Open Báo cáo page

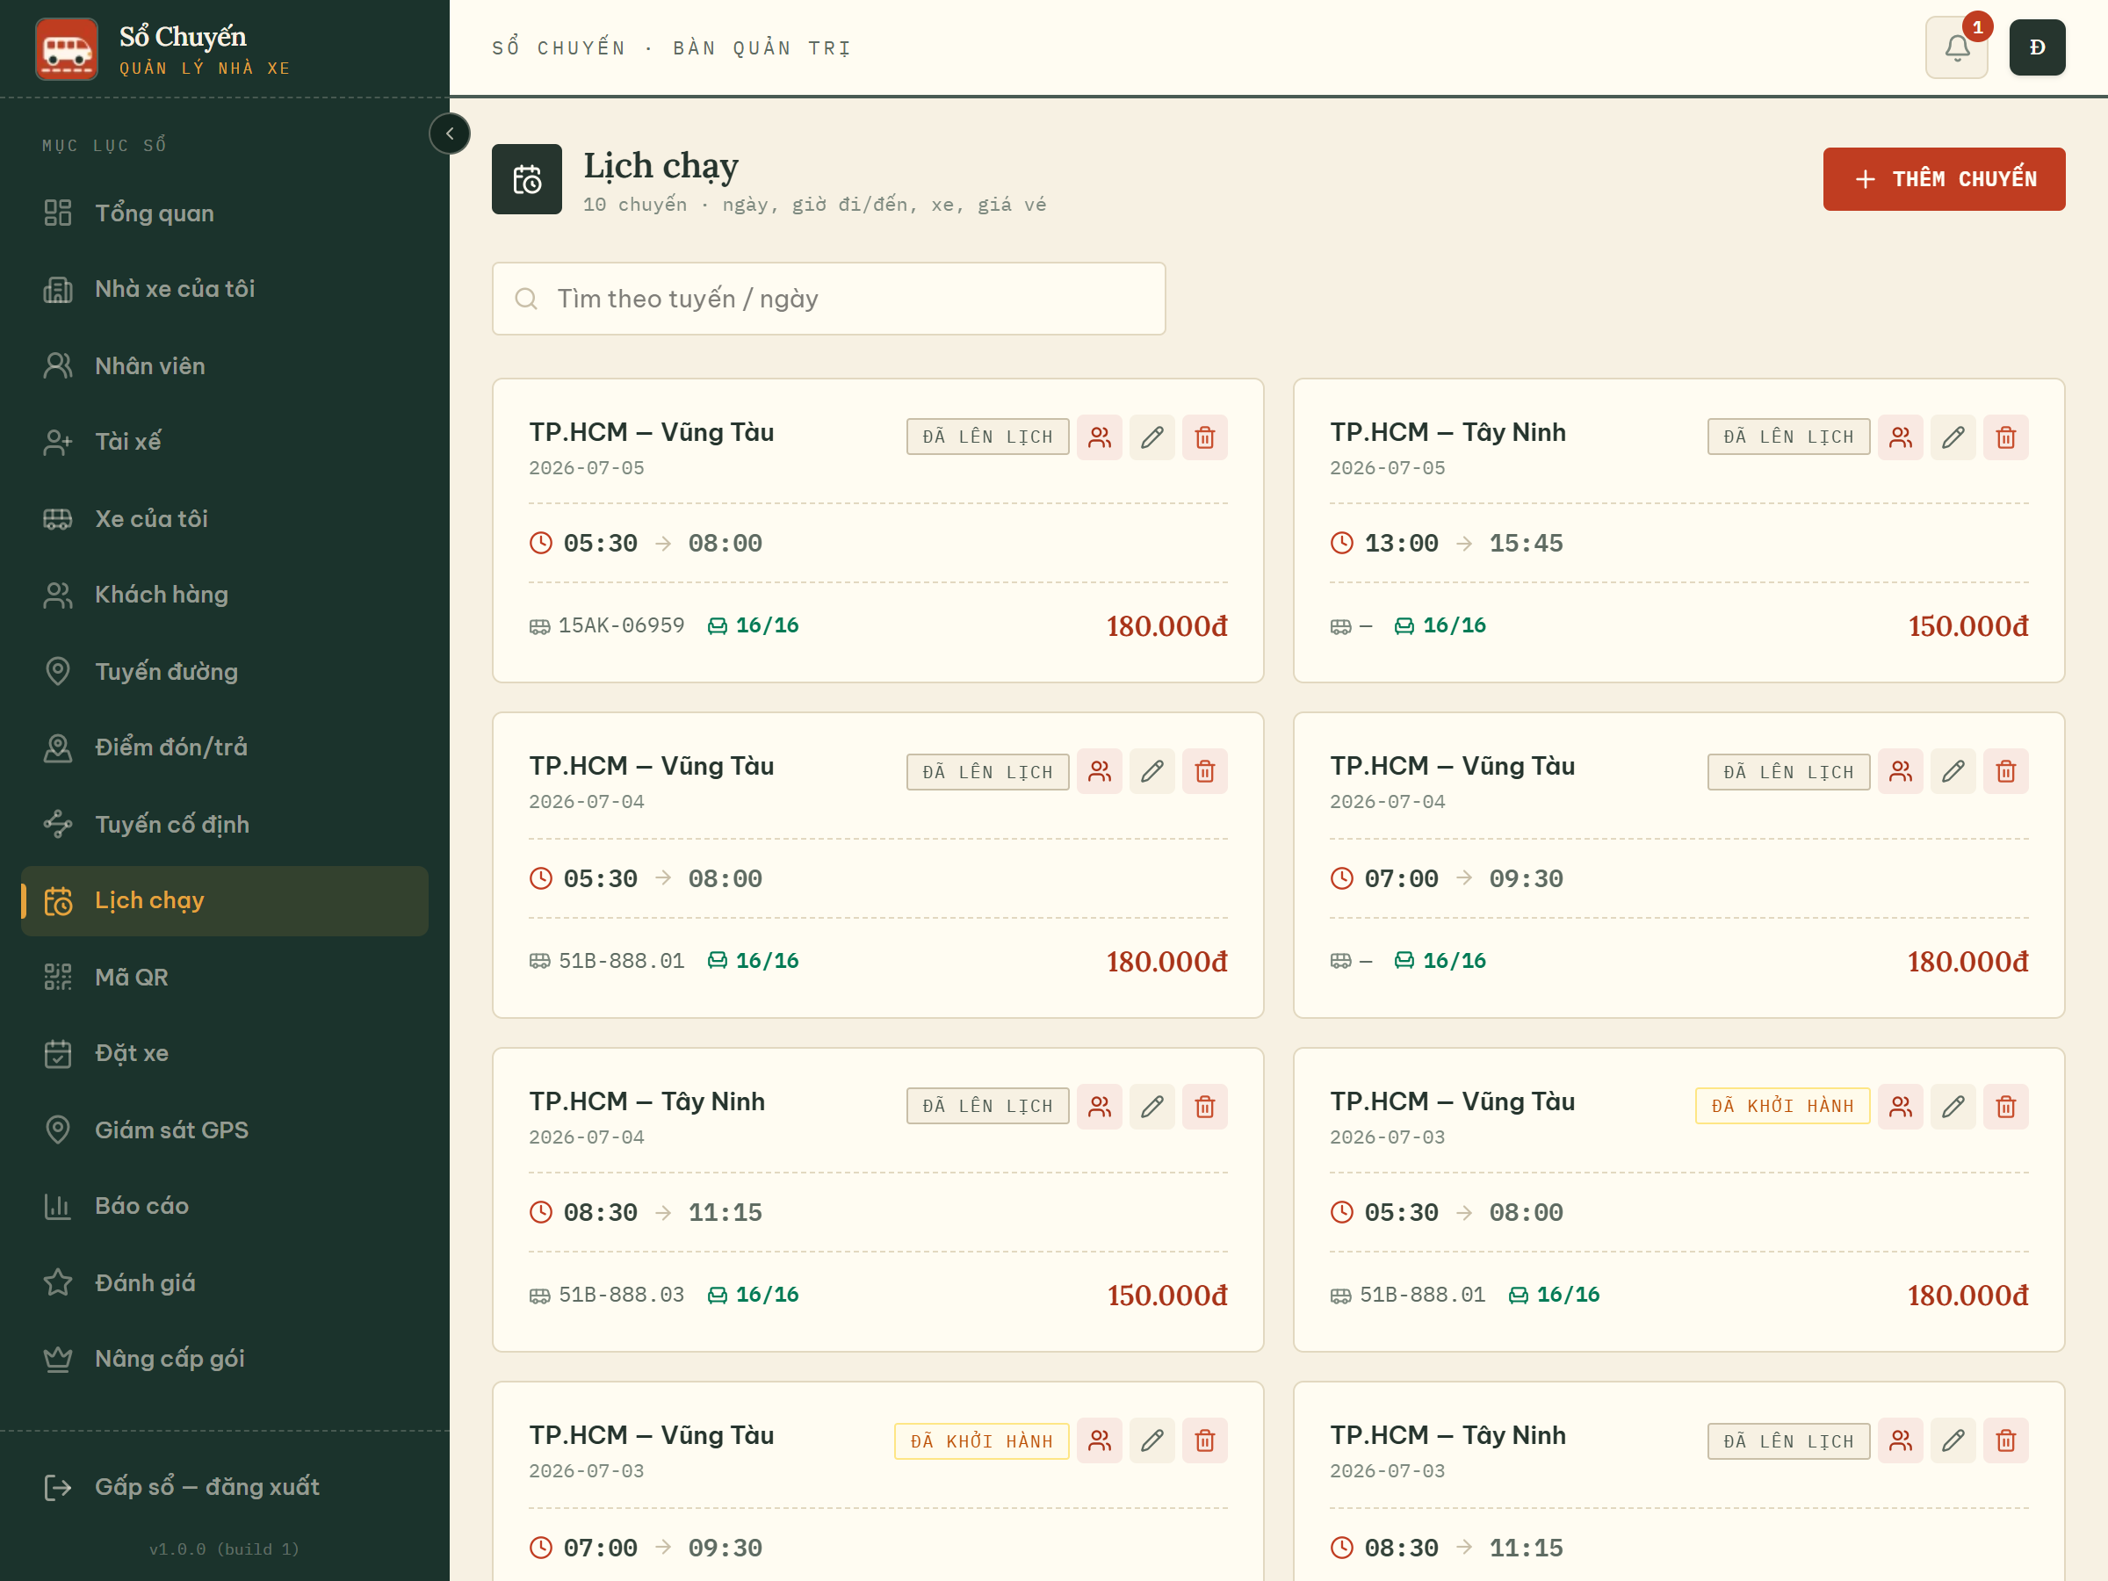pos(225,1206)
